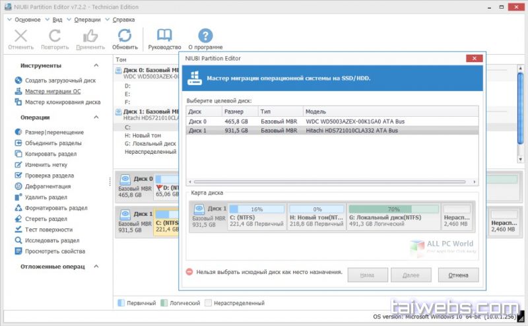This screenshot has height=326, width=528.
Task: Refresh disks with the Обновить icon
Action: 125,36
